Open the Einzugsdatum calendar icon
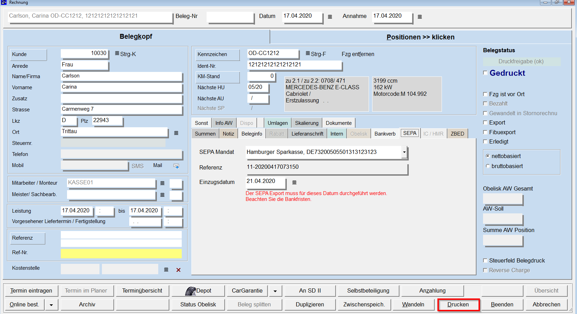This screenshot has width=577, height=314. 294,182
